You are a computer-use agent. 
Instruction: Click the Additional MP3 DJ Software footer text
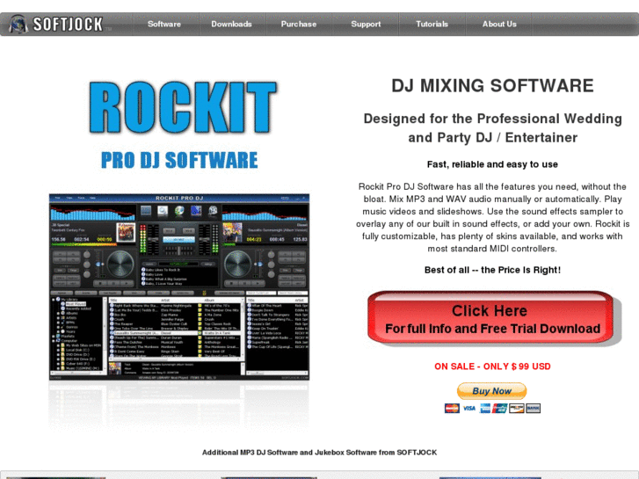[320, 452]
